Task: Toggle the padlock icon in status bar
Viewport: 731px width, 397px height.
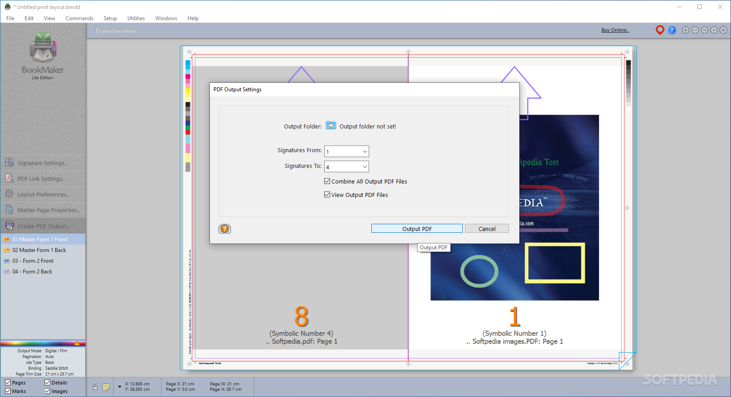Action: click(x=95, y=387)
